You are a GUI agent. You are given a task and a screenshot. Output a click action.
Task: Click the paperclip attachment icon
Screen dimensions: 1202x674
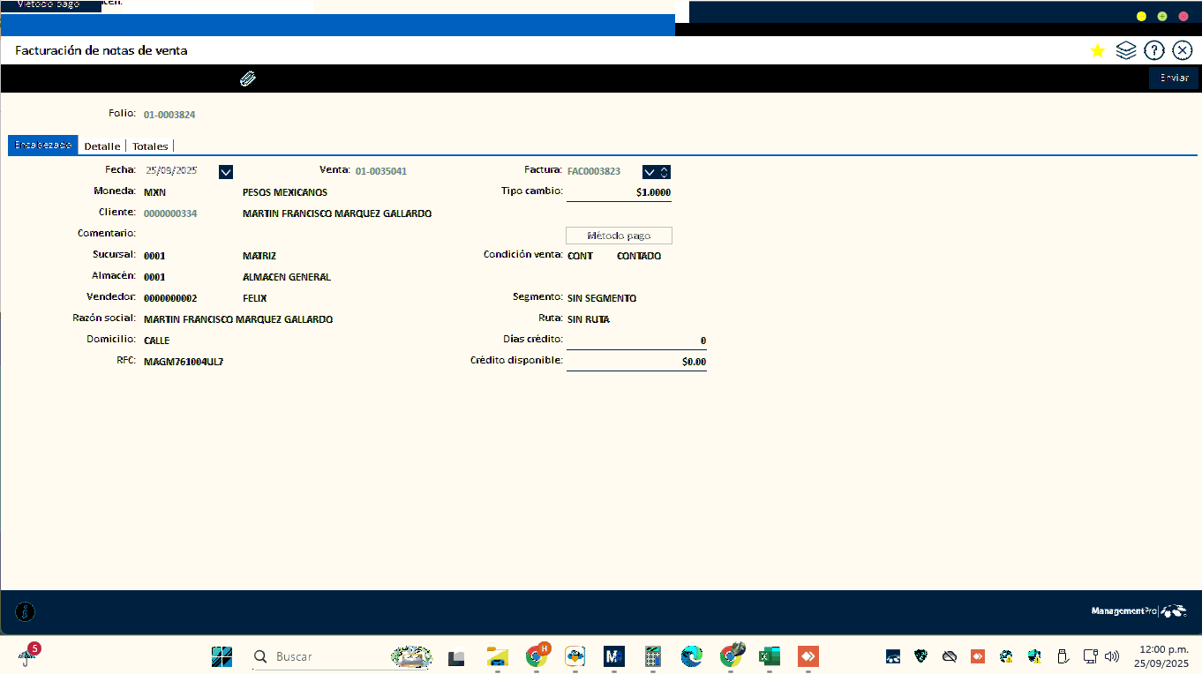[x=248, y=79]
